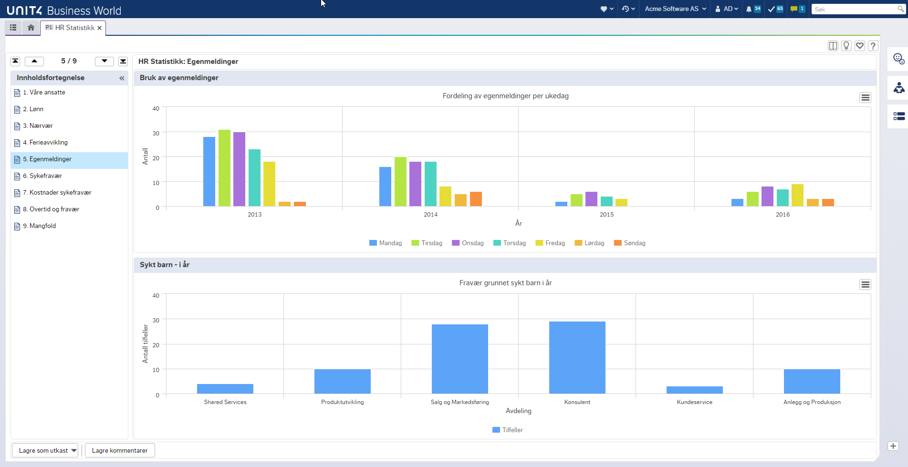
Task: Jump to first page arrow
Action: click(x=16, y=61)
